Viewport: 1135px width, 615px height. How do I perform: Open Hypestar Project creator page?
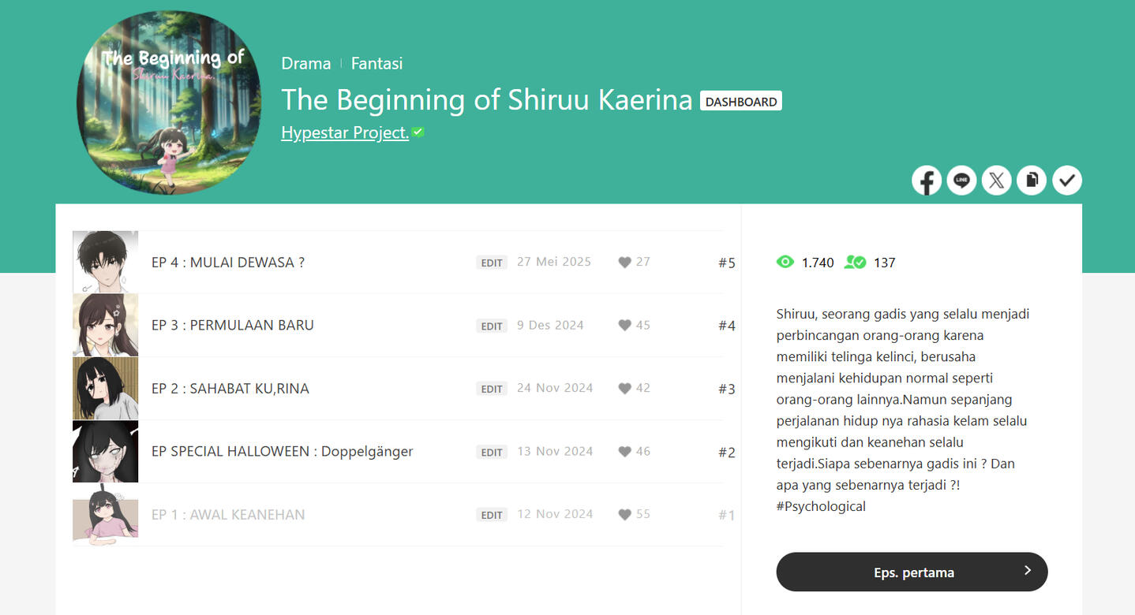pyautogui.click(x=345, y=132)
